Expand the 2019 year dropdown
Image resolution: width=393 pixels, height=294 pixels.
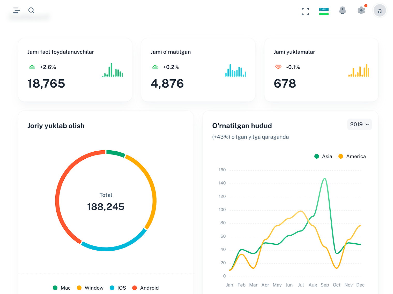360,125
